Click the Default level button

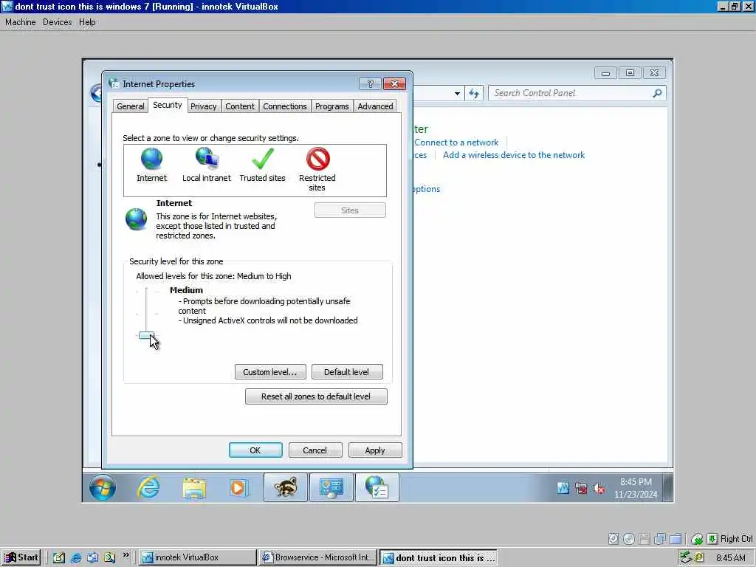pos(347,372)
